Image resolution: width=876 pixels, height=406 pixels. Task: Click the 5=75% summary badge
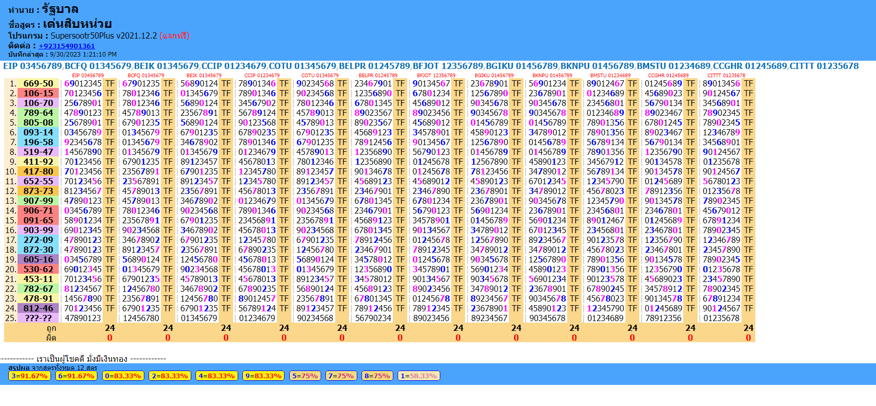305,376
